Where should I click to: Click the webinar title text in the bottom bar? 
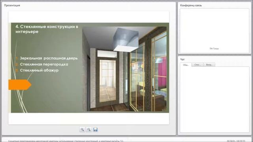[x=66, y=141]
